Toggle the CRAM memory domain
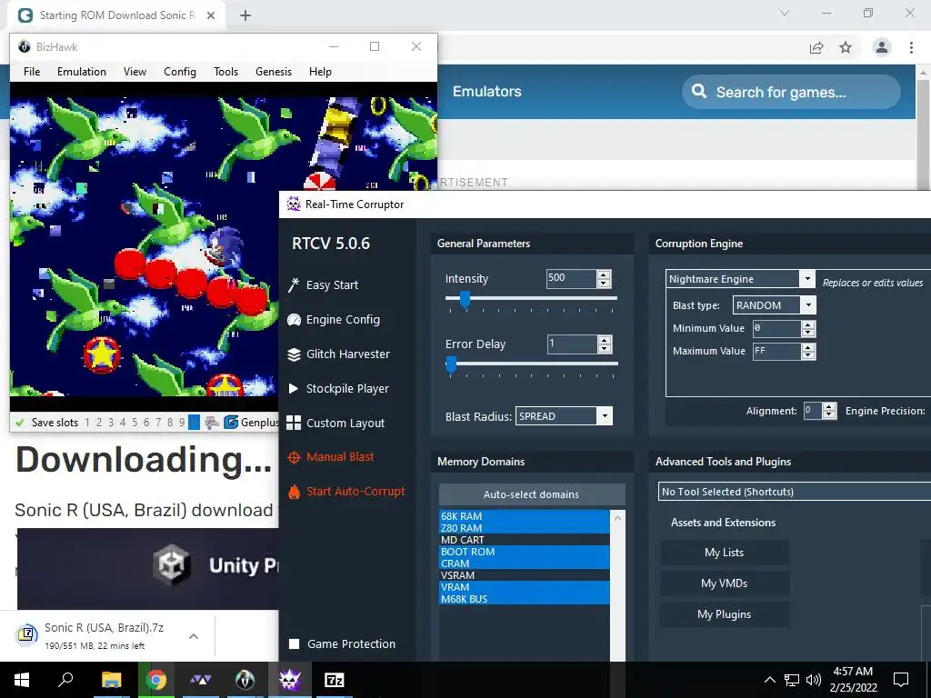 pyautogui.click(x=525, y=563)
